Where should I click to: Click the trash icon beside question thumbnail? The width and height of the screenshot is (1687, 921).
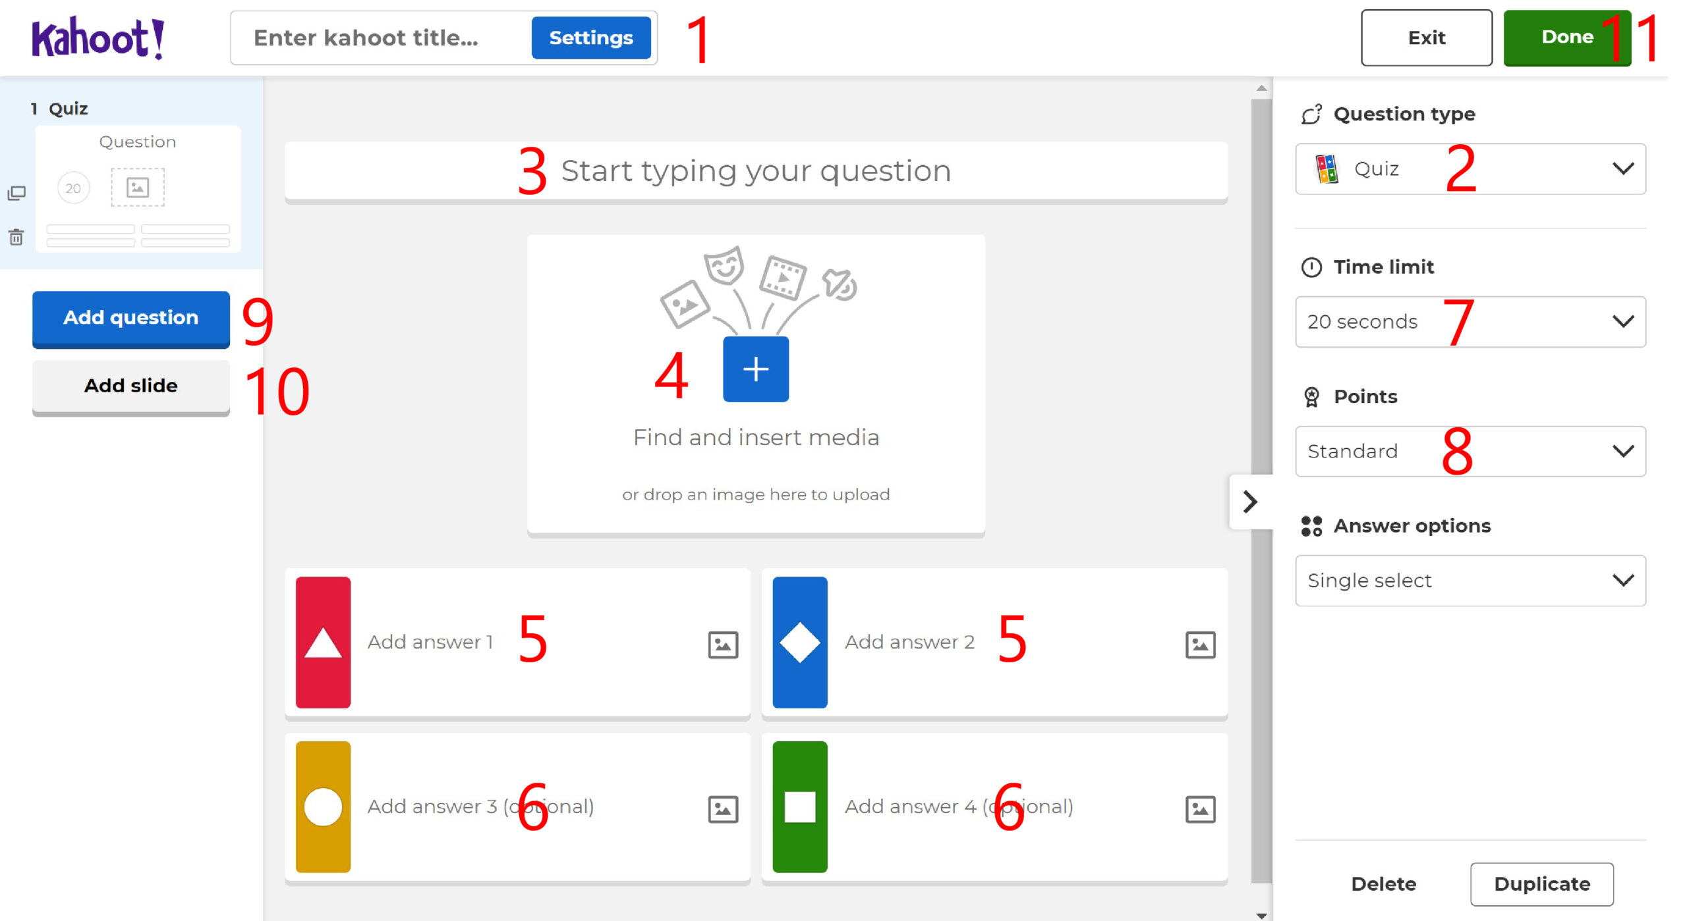[x=16, y=237]
